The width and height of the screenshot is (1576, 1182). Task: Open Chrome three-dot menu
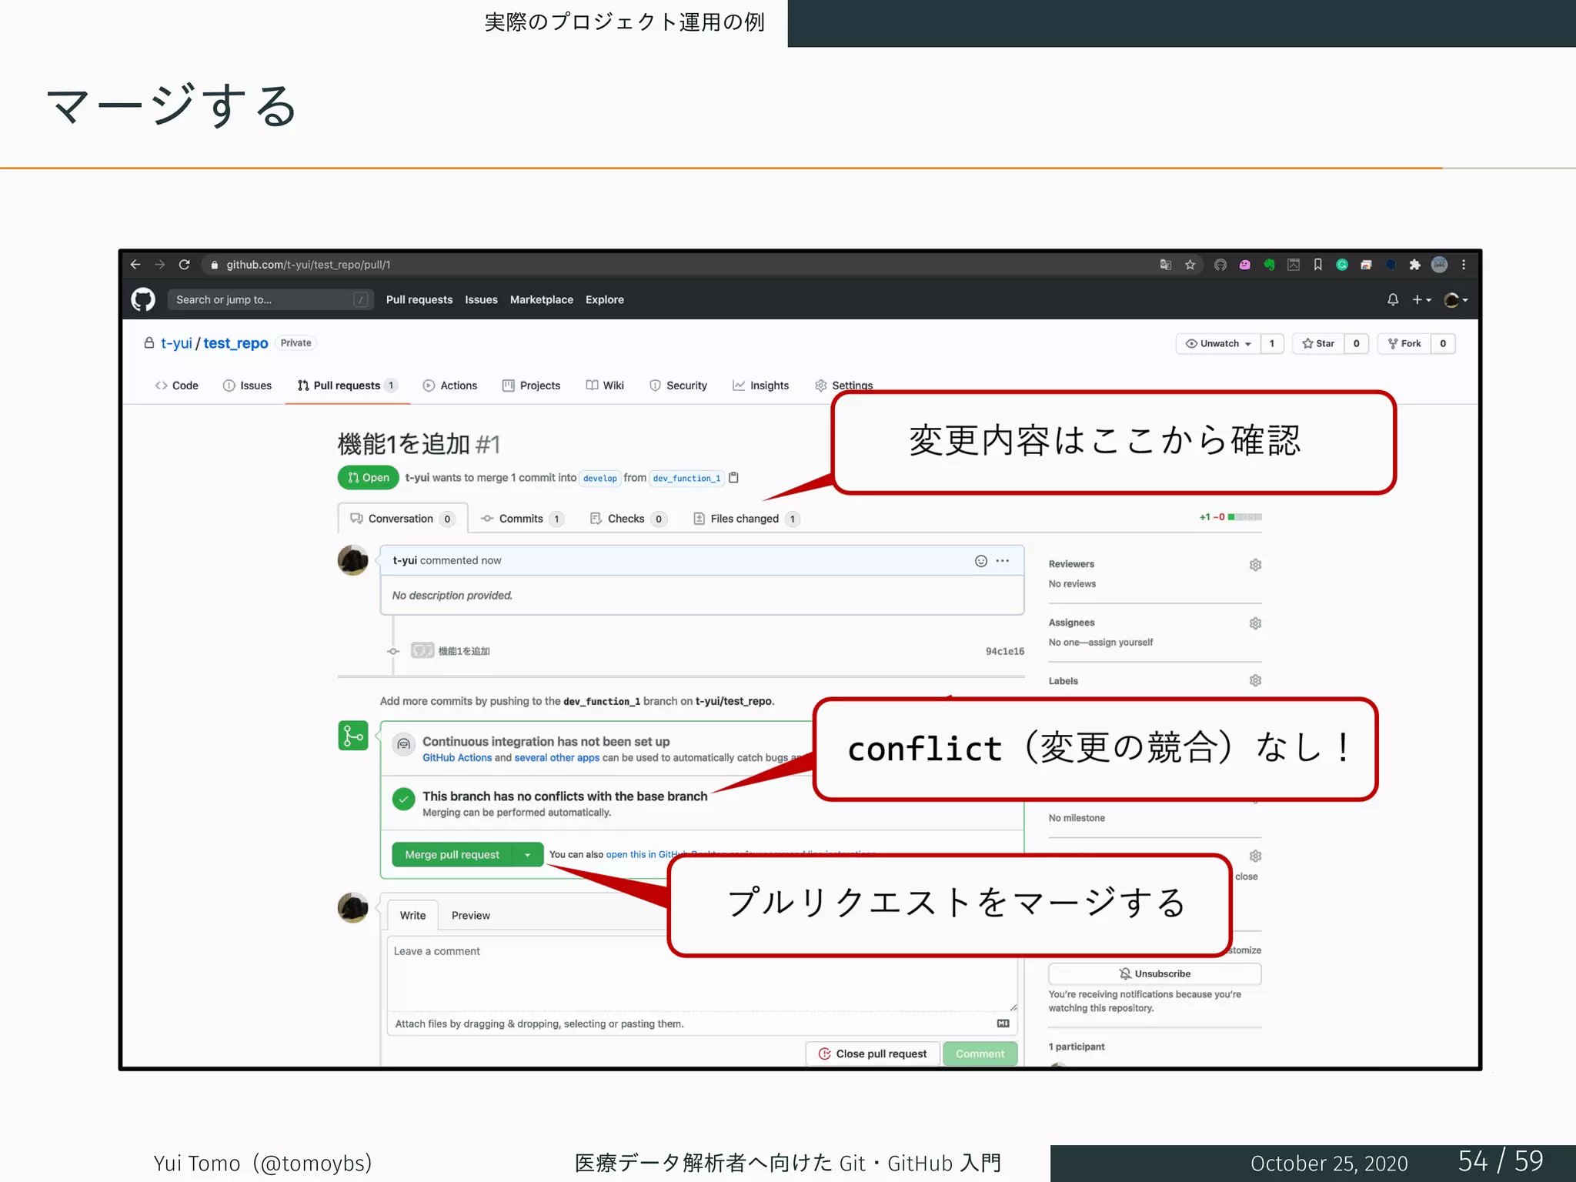1464,265
